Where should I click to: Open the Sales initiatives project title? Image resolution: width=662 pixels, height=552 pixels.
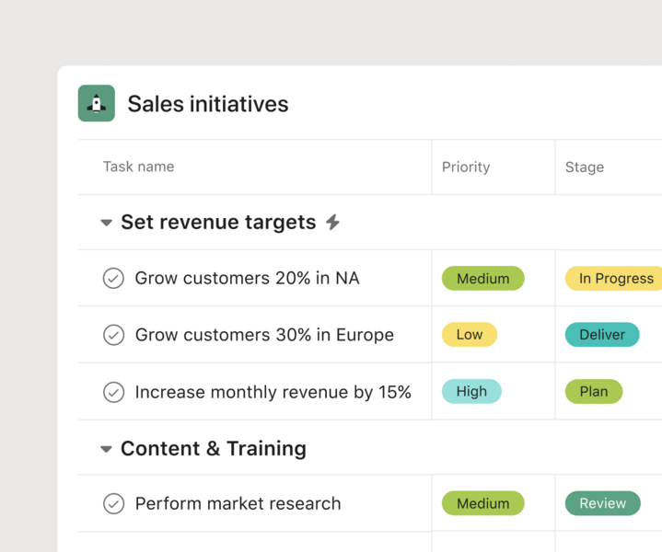[x=208, y=104]
